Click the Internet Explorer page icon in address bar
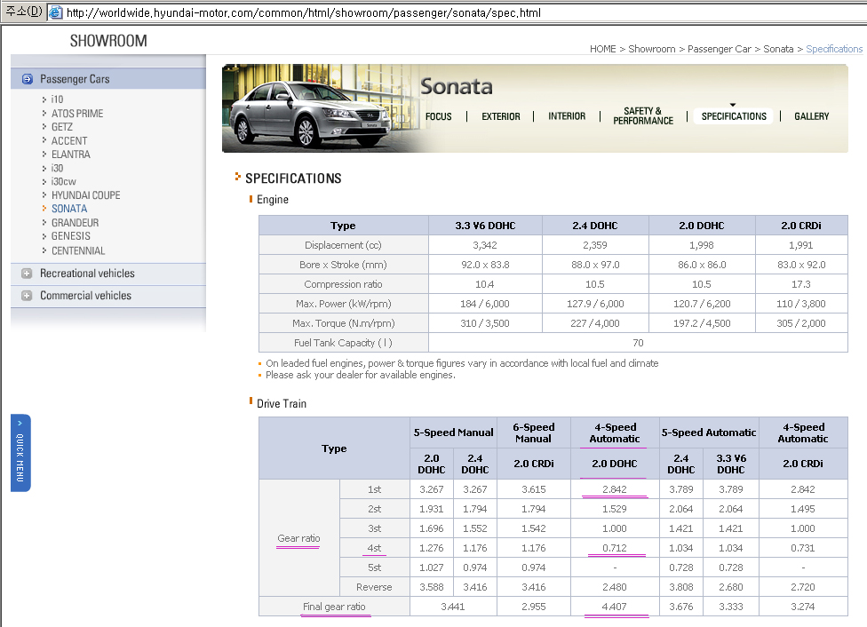Viewport: 867px width, 627px height. coord(55,12)
